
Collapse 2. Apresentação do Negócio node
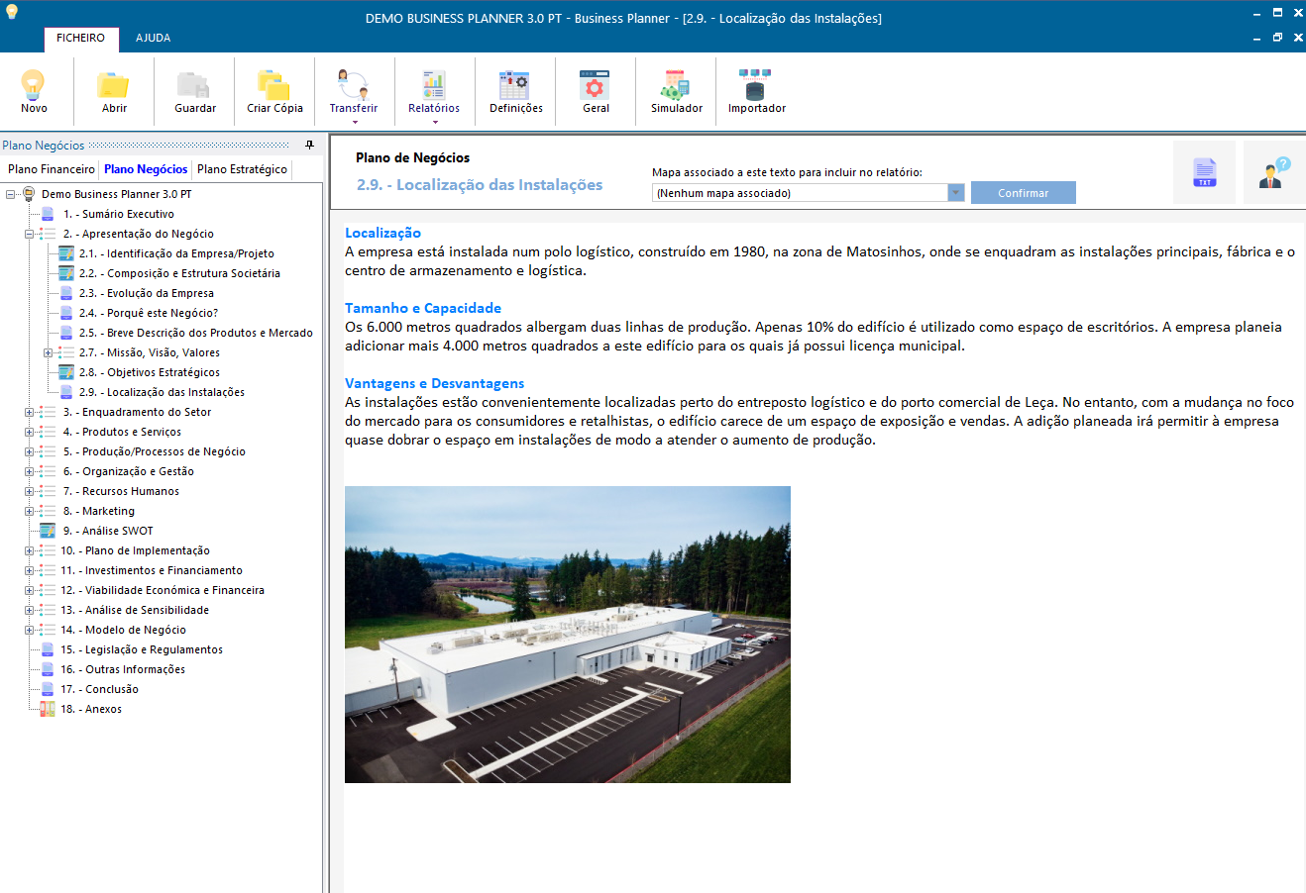(x=30, y=234)
